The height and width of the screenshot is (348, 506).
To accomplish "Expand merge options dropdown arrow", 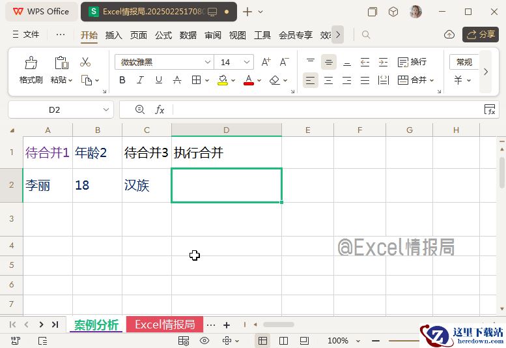I will (432, 80).
